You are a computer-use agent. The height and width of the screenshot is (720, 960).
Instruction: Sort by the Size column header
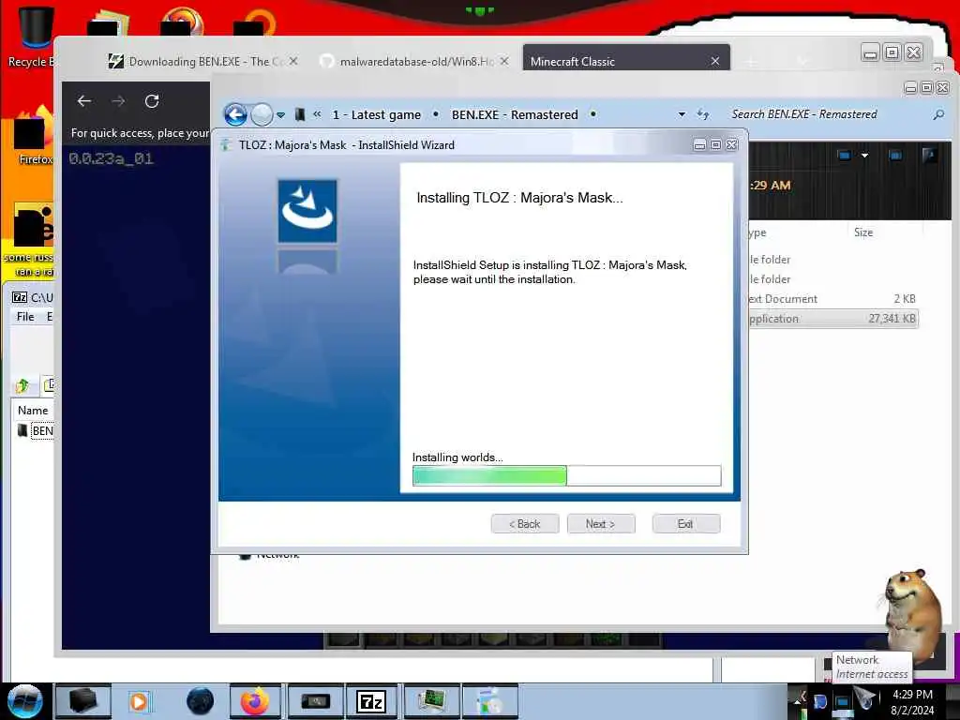[x=863, y=232]
